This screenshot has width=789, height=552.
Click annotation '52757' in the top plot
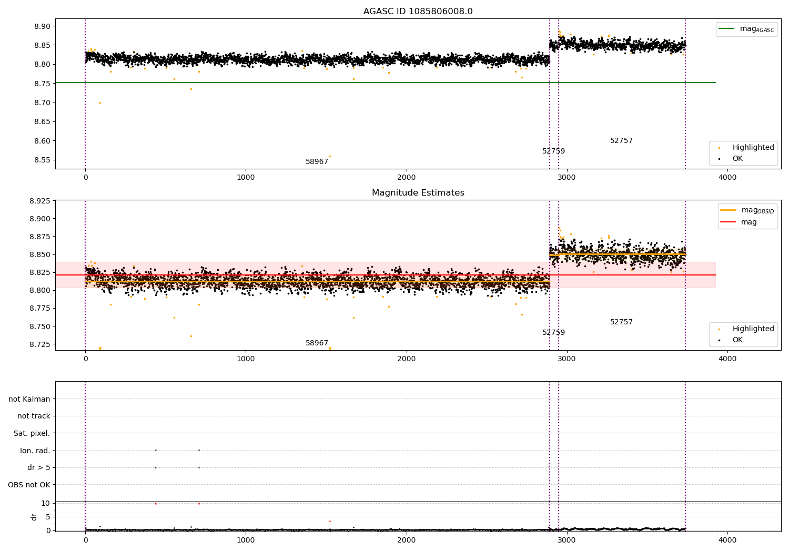621,141
